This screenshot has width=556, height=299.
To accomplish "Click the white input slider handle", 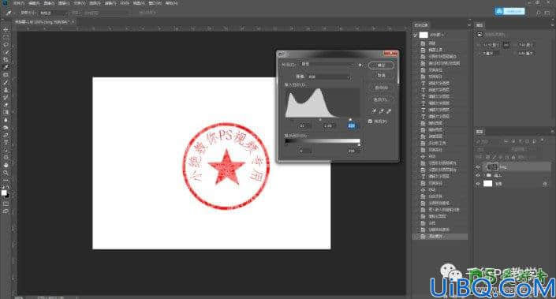I will (x=350, y=120).
